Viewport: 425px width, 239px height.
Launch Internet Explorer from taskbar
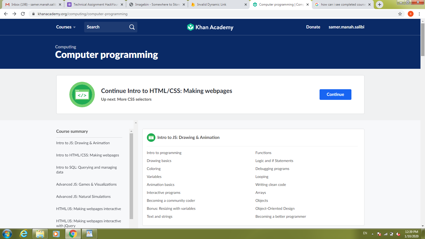(x=24, y=234)
